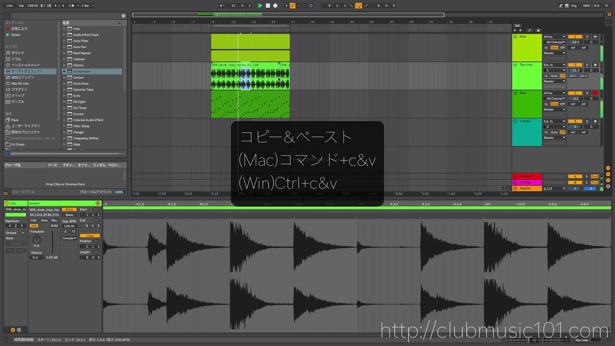Viewport: 615px width, 346px height.
Task: Click the Tap tempo button
Action: [21, 6]
